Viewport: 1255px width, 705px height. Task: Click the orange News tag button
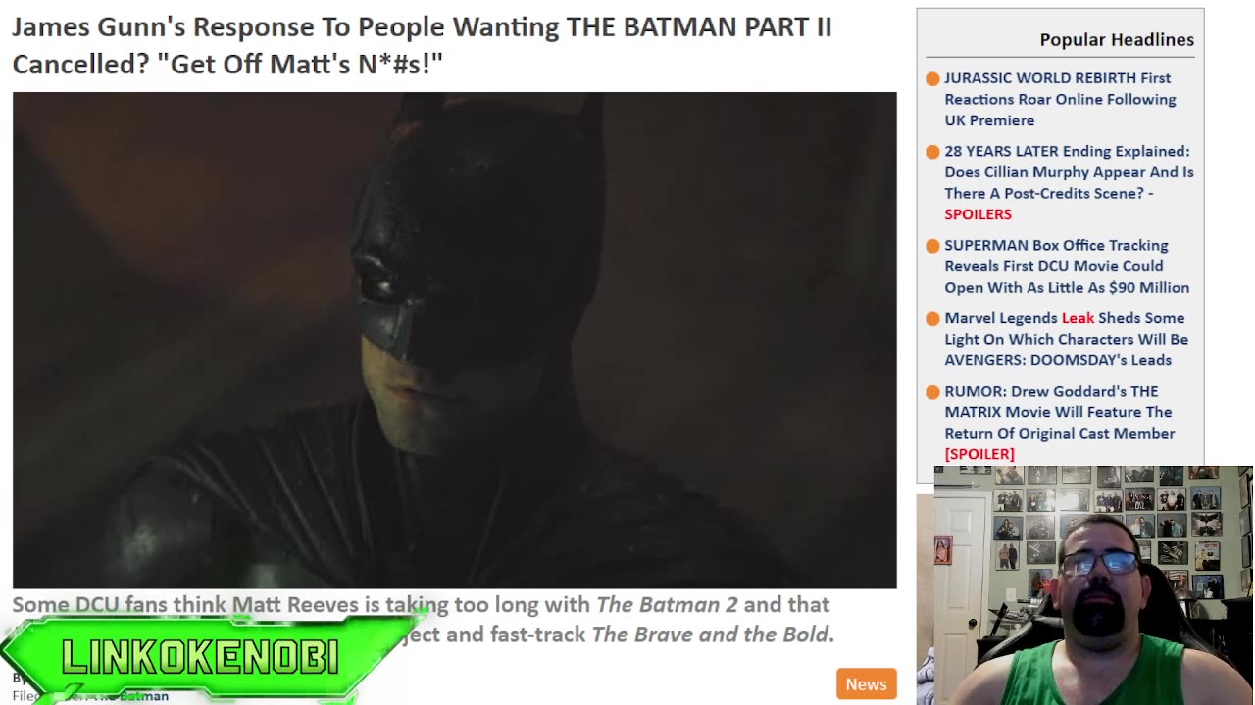point(866,684)
